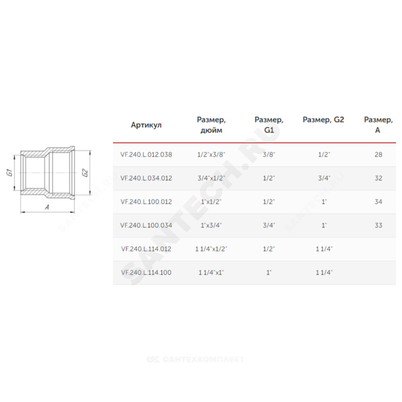402x402 pixels.
Task: Select article VF.240.L.114.100
Action: (x=146, y=273)
